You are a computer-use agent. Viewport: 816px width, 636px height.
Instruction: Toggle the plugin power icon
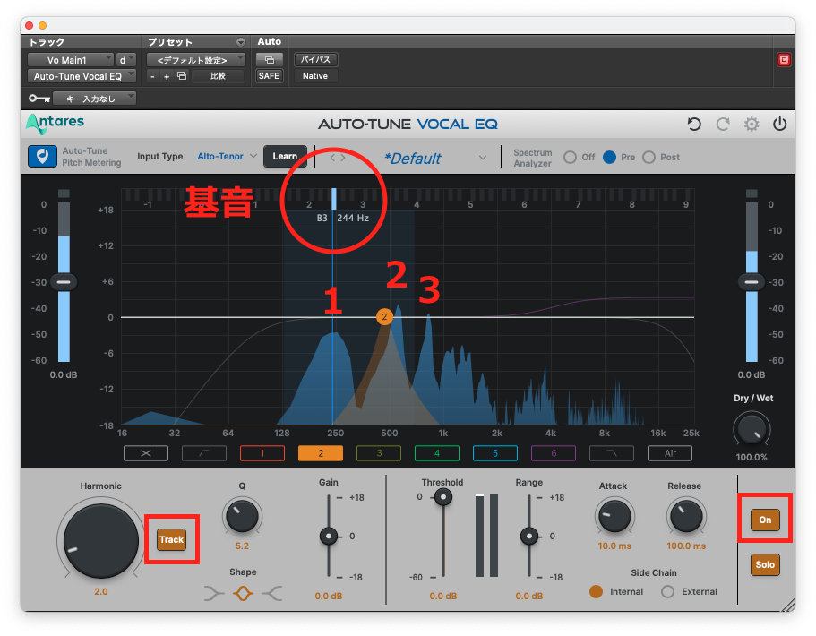(x=780, y=125)
